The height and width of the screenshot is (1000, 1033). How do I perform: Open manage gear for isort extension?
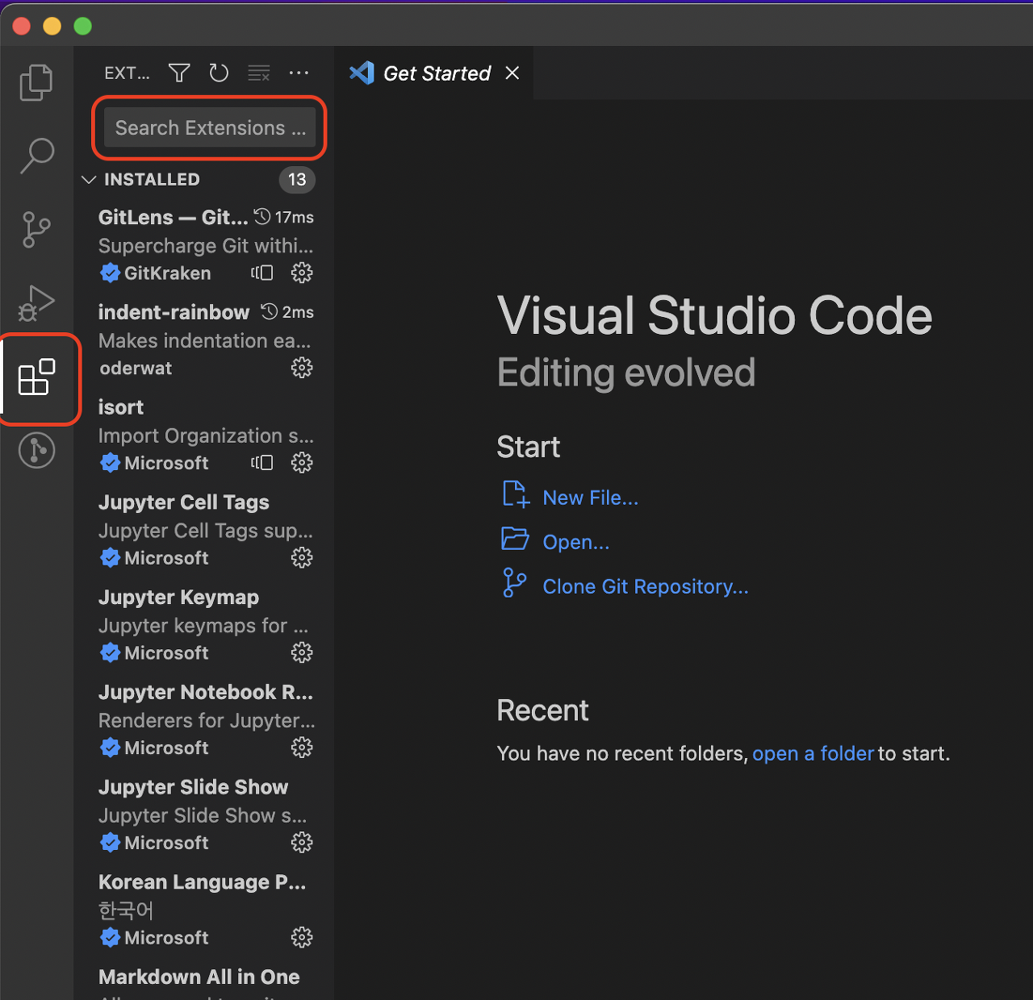(x=302, y=462)
